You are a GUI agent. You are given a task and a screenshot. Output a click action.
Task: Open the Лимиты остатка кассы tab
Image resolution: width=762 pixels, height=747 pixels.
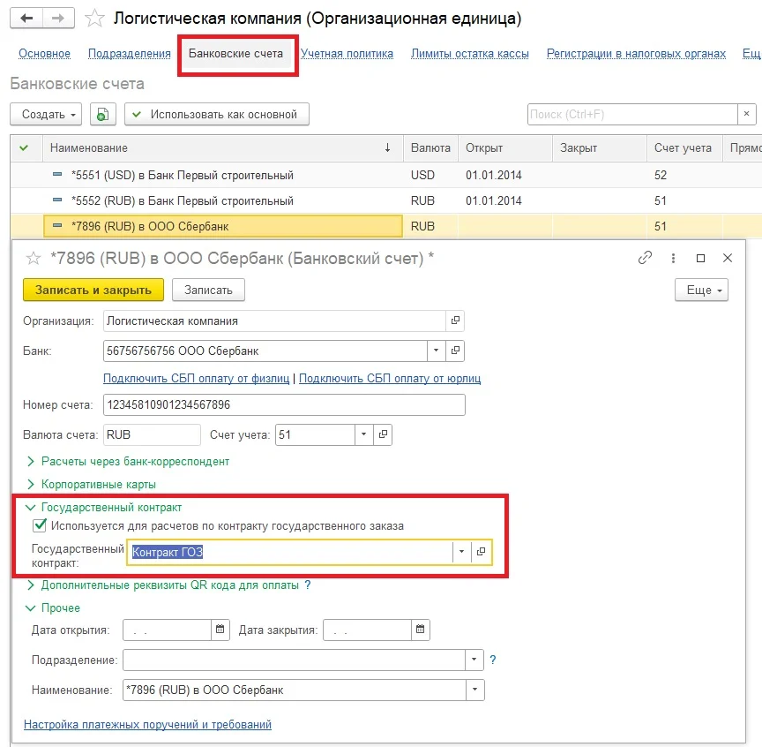coord(470,54)
